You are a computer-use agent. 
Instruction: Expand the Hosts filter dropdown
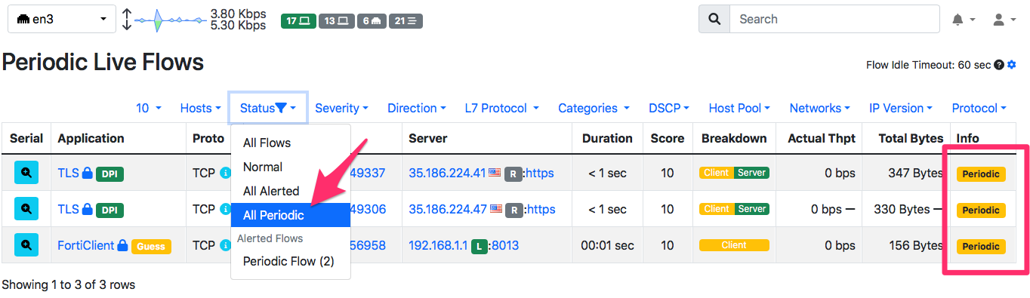[200, 108]
